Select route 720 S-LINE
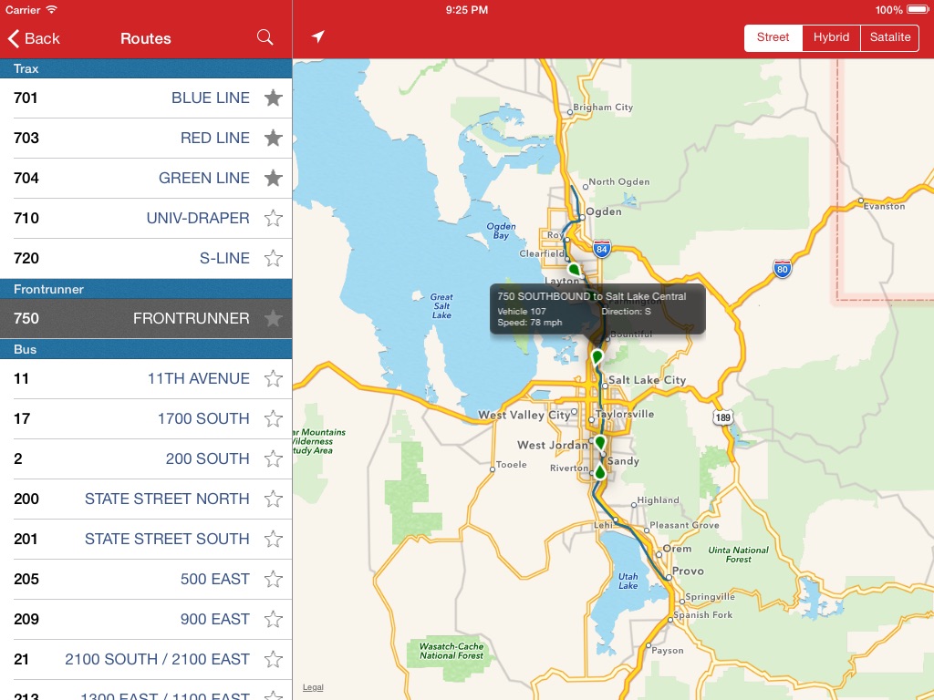Viewport: 934px width, 700px height. tap(146, 258)
